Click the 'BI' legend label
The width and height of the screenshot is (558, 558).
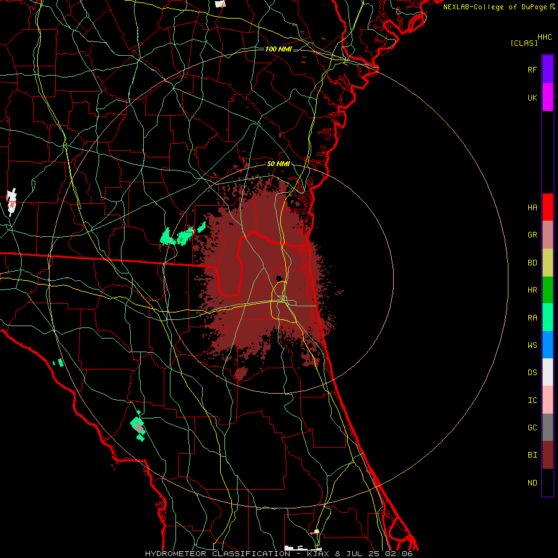[x=532, y=455]
